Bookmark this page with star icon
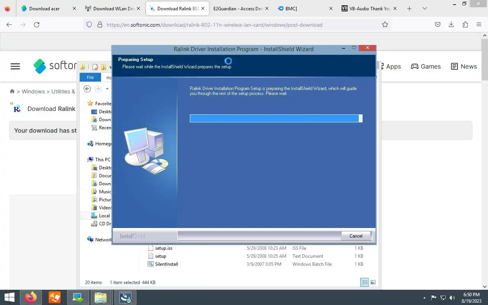Screen dimensions: 488x305 pos(385,25)
